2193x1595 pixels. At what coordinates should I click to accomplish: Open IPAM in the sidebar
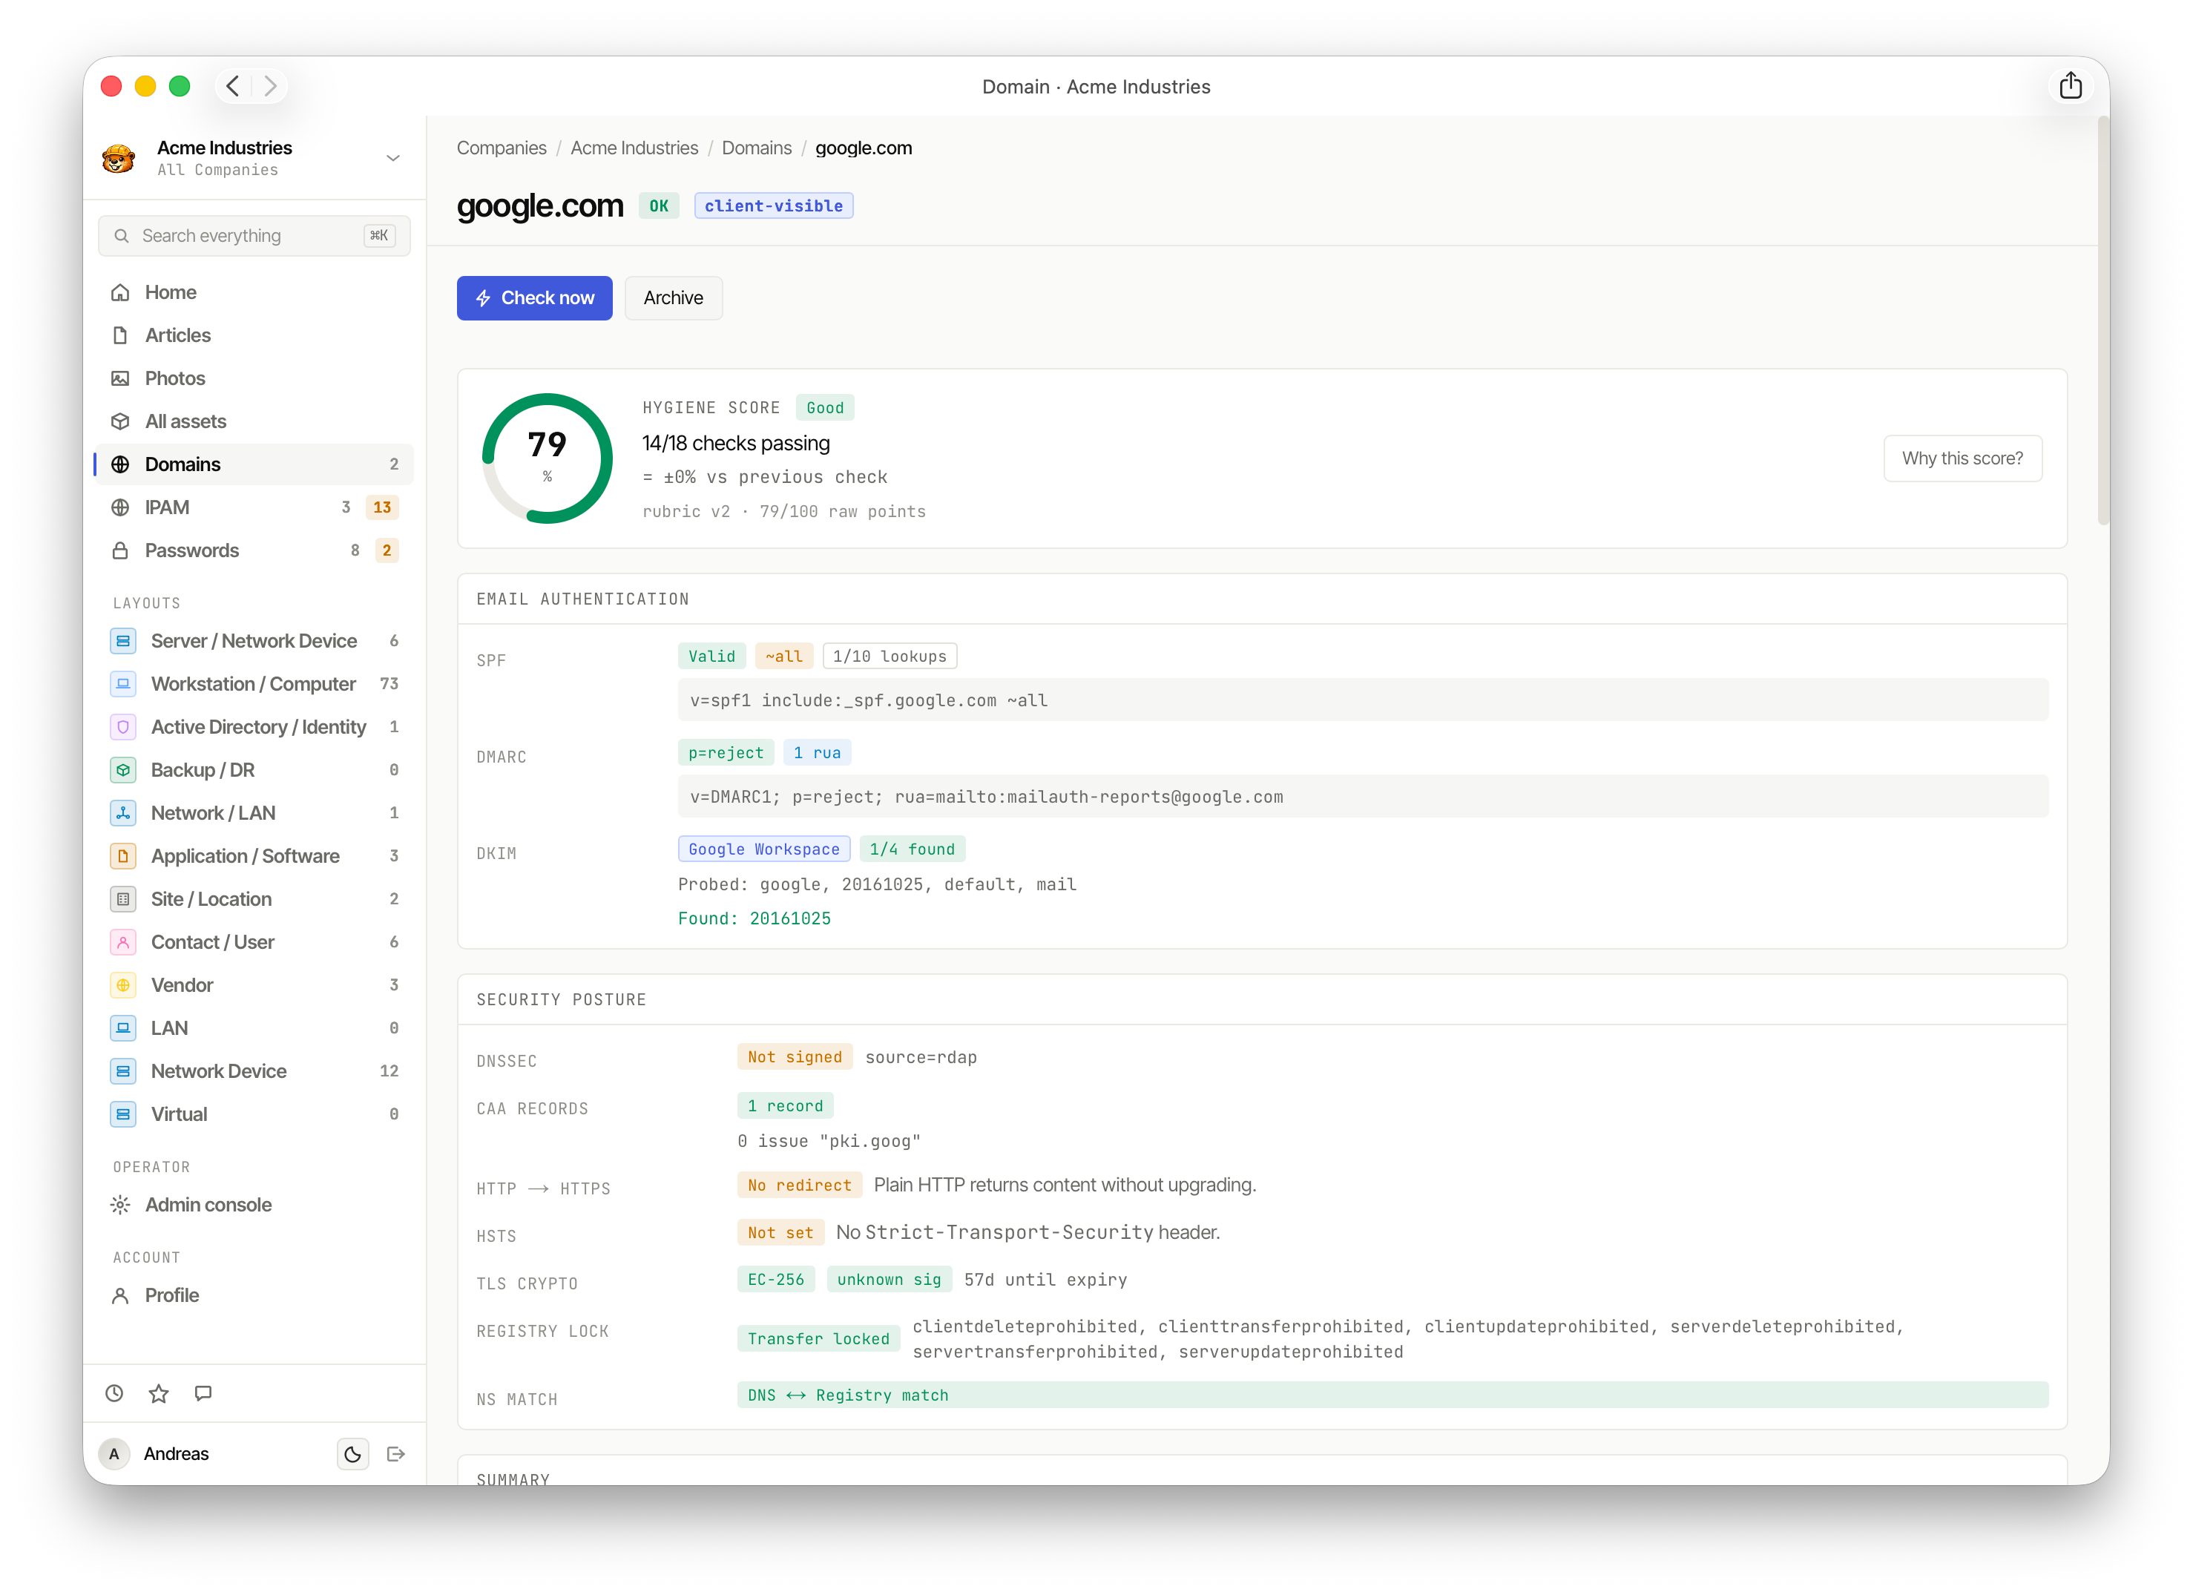(x=254, y=507)
